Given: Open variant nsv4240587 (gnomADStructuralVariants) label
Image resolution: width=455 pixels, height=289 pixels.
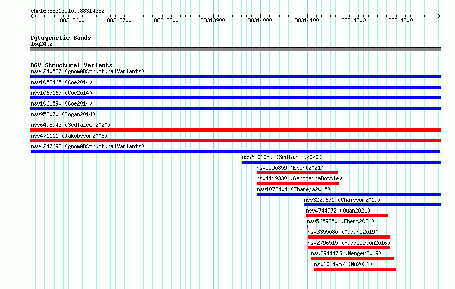Looking at the screenshot, I should 87,71.
